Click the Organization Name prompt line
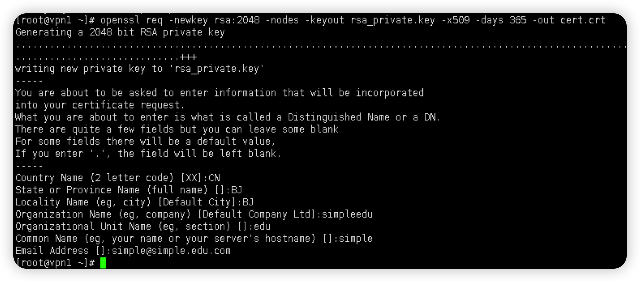 pos(194,214)
